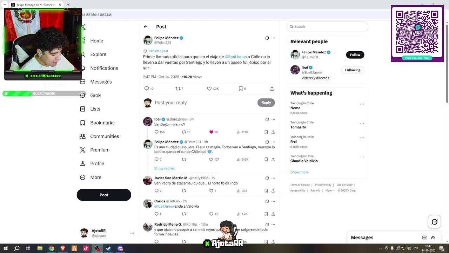The height and width of the screenshot is (253, 449).
Task: Click the black Post button in sidebar
Action: 104,195
